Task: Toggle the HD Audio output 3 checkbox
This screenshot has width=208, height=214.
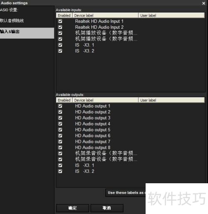Action: [x=60, y=118]
